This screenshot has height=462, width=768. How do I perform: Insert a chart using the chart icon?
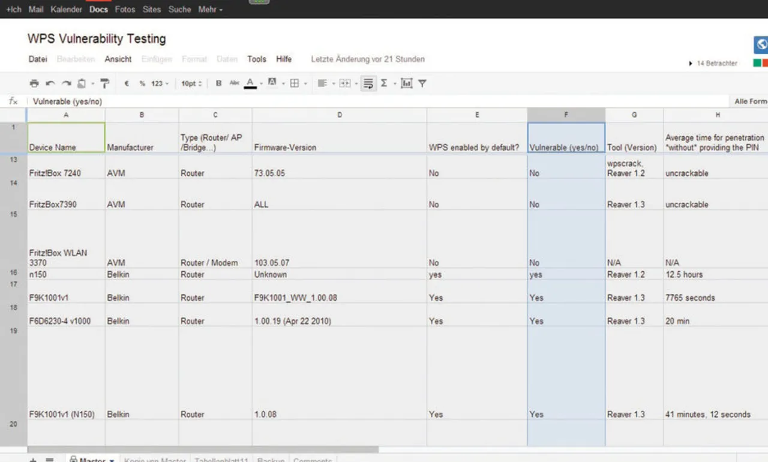coord(407,83)
